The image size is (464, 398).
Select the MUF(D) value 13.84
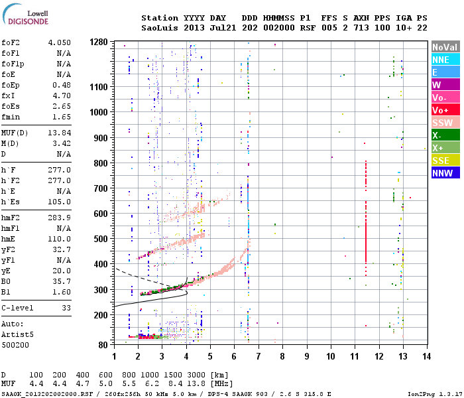(x=60, y=133)
